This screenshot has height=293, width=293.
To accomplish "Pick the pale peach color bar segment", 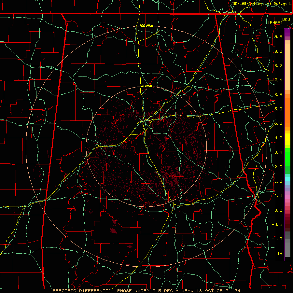I will 287,67.
